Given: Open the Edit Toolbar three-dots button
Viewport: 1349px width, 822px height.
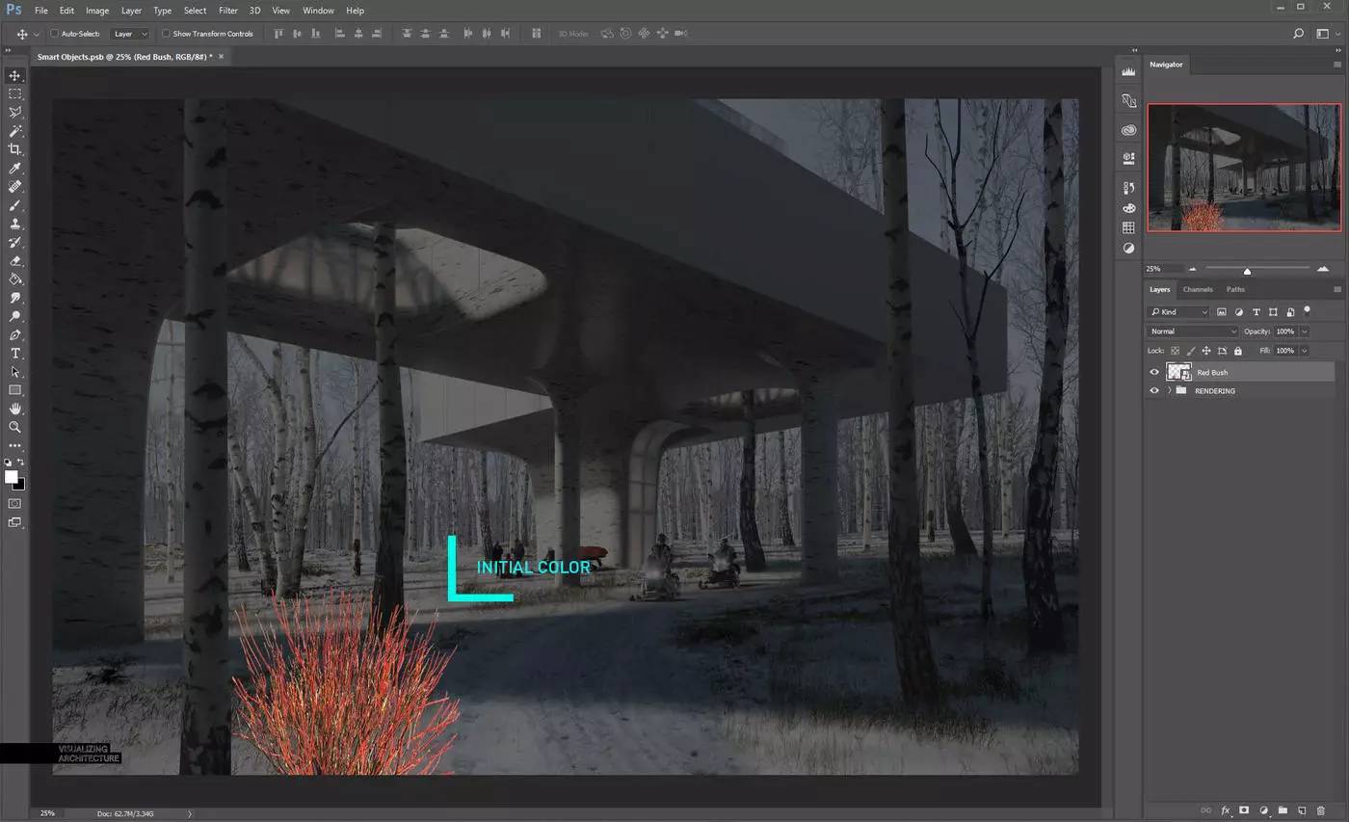Looking at the screenshot, I should click(14, 446).
